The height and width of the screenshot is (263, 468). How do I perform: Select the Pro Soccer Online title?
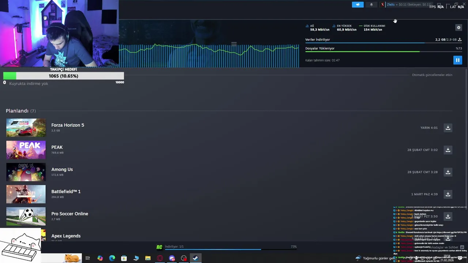[x=70, y=214]
